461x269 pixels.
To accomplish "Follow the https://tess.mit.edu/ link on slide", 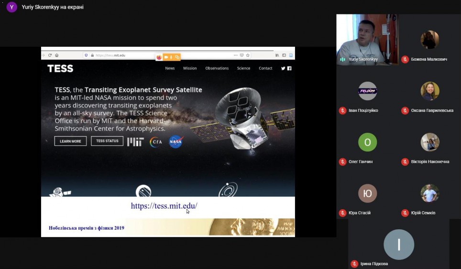I will coord(164,206).
